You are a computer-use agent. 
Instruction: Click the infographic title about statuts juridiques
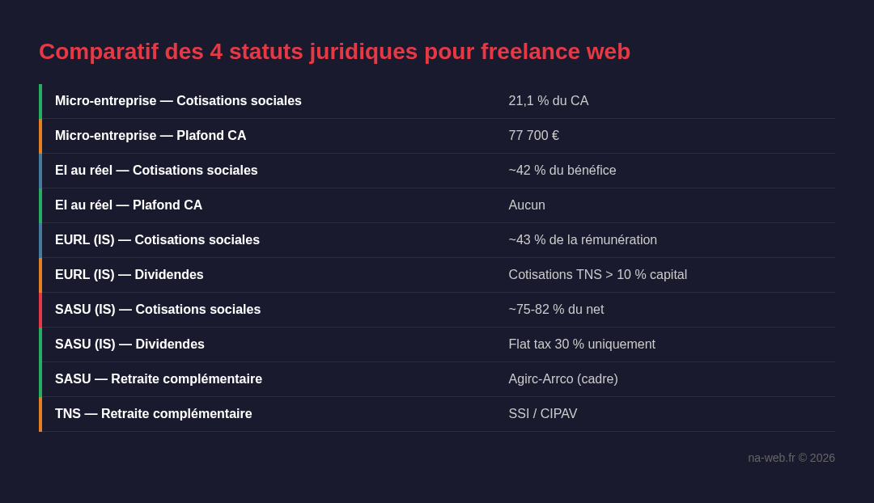[x=334, y=51]
